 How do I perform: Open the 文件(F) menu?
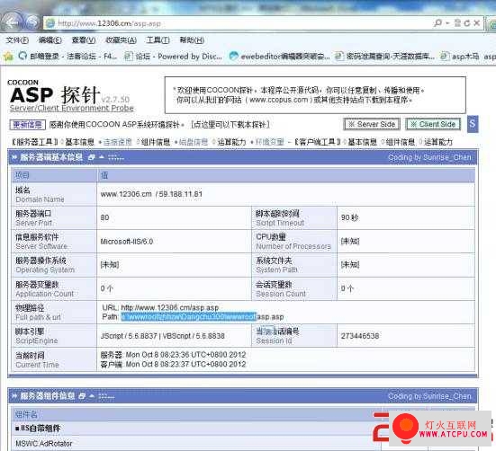click(17, 40)
